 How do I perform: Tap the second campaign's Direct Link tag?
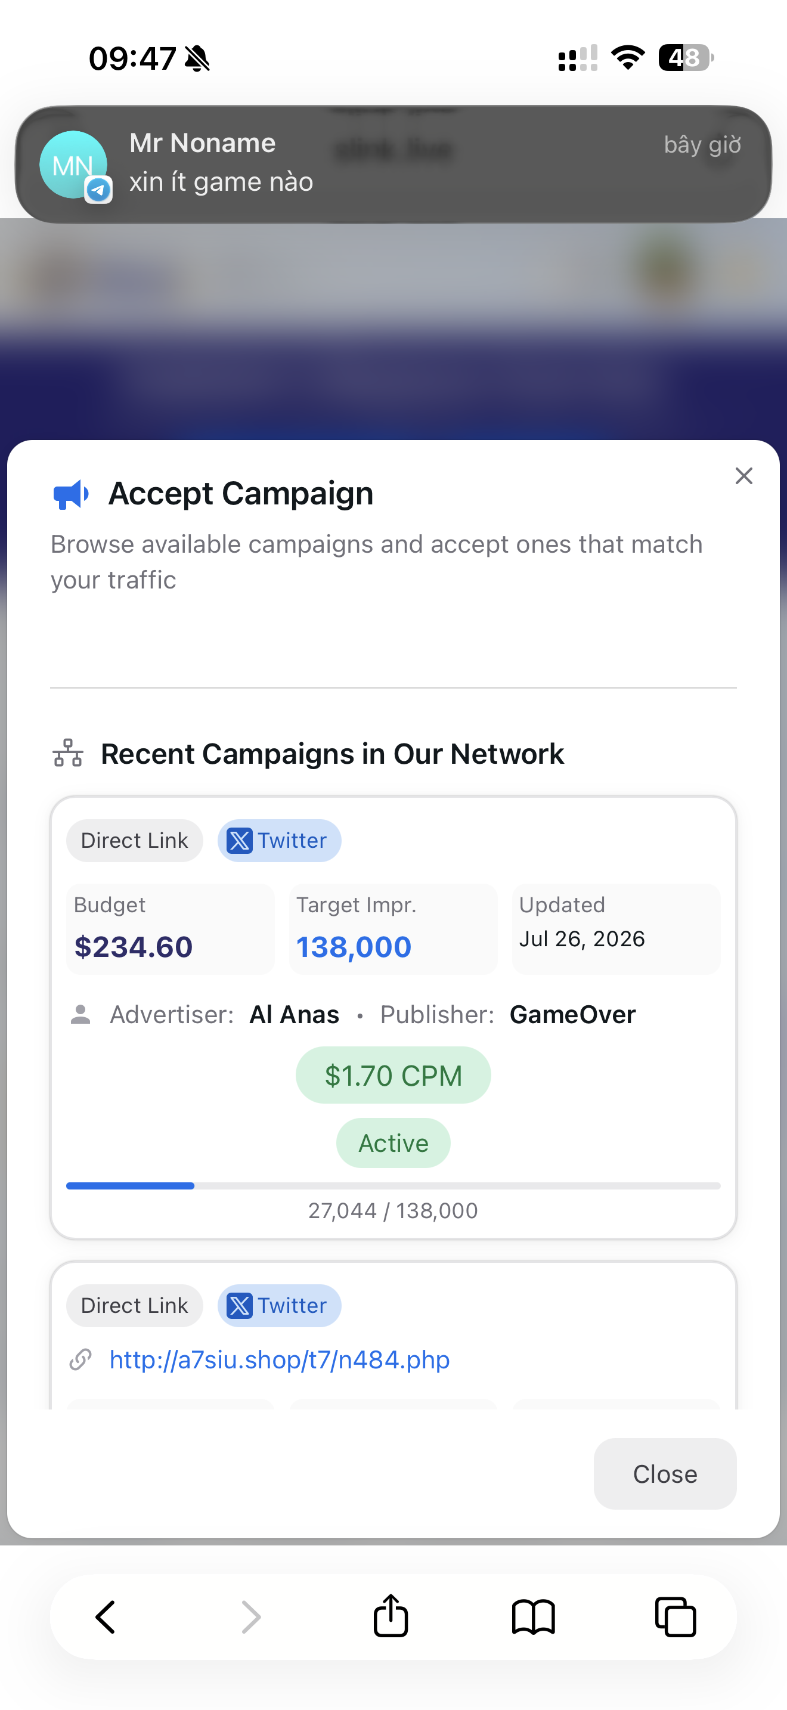(135, 1305)
